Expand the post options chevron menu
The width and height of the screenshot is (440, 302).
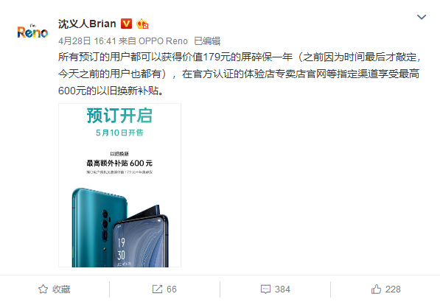point(422,17)
